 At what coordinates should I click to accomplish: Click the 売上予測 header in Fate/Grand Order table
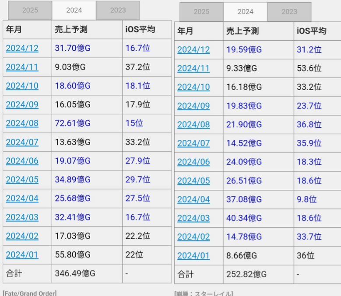[x=71, y=30]
